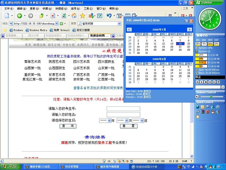Expand the Refresh button dropdown arrow
The image size is (226, 170).
(69, 16)
